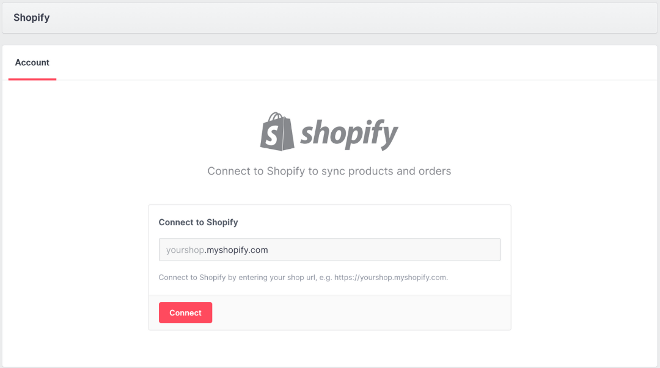This screenshot has height=368, width=660.
Task: Click the 'yourshop' placeholder text
Action: 185,250
